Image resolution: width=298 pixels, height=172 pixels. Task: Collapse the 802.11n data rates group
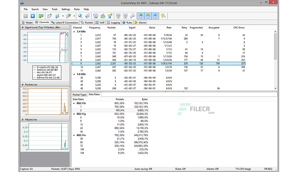(74, 135)
